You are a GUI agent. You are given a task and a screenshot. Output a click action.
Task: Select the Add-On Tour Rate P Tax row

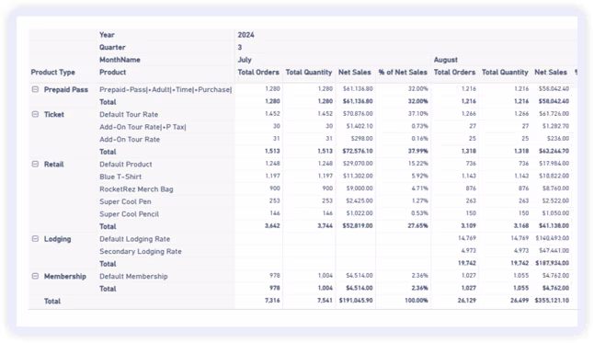(143, 127)
